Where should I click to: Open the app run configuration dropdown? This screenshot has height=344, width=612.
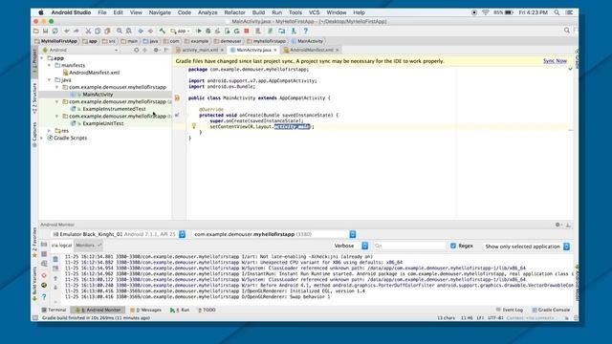181,31
